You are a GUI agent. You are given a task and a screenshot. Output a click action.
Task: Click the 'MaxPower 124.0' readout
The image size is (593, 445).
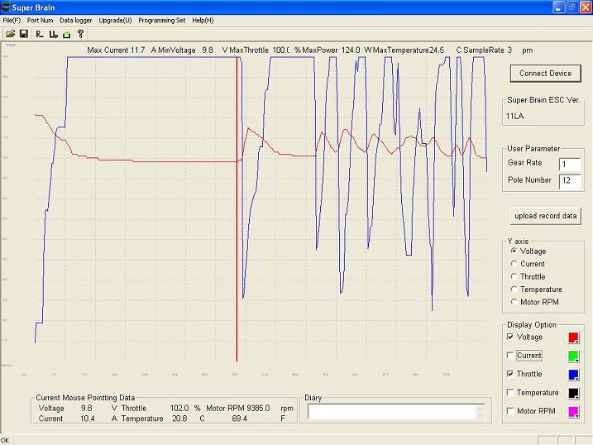pos(331,50)
